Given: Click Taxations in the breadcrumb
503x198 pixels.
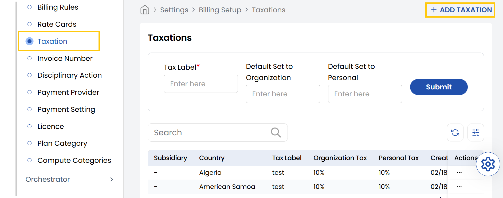Looking at the screenshot, I should pos(269,10).
